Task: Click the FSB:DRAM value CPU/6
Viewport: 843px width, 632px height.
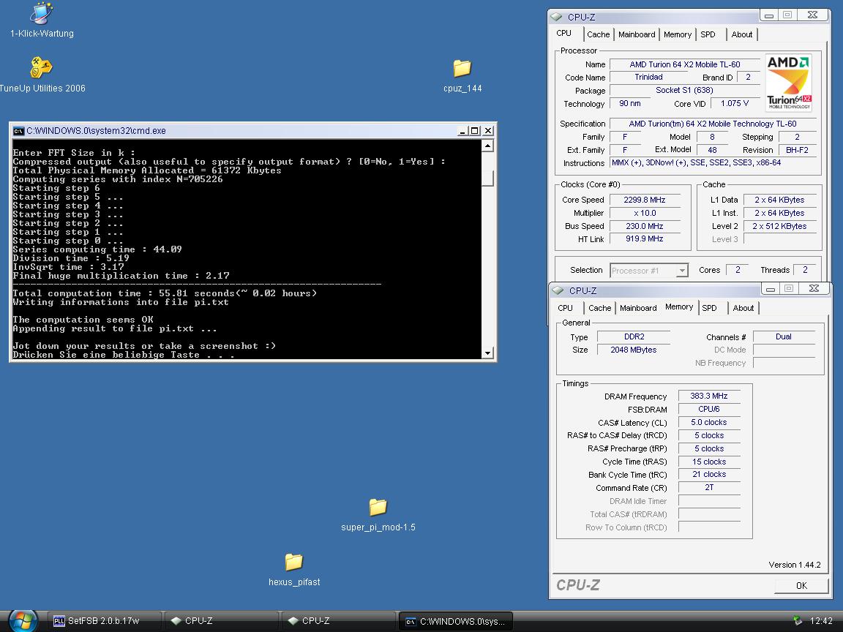Action: tap(709, 410)
